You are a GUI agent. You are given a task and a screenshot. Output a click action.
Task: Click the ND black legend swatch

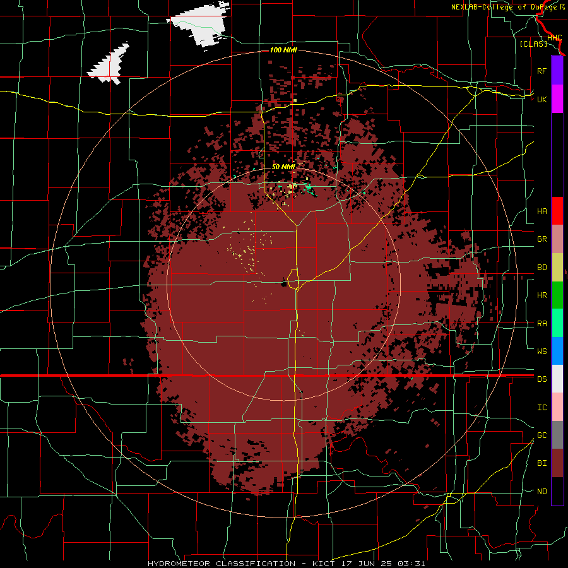pyautogui.click(x=557, y=491)
